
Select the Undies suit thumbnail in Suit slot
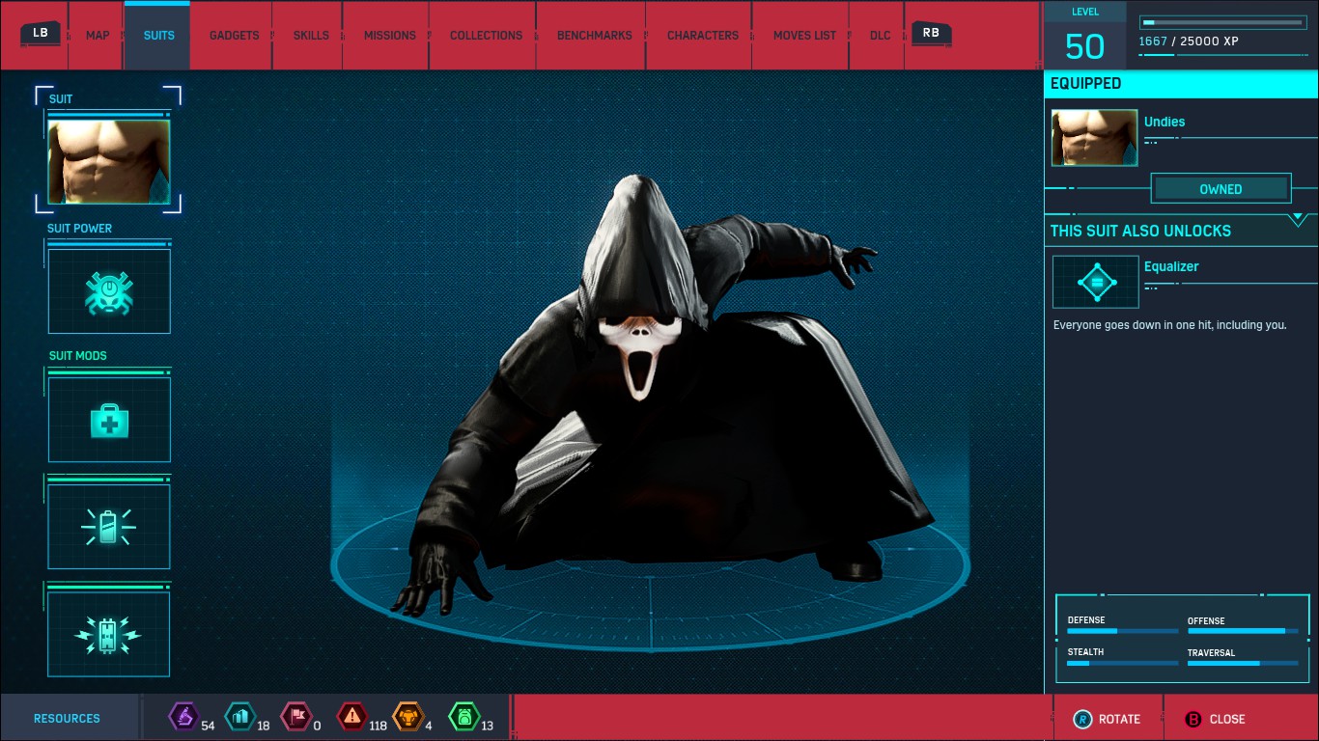(109, 161)
